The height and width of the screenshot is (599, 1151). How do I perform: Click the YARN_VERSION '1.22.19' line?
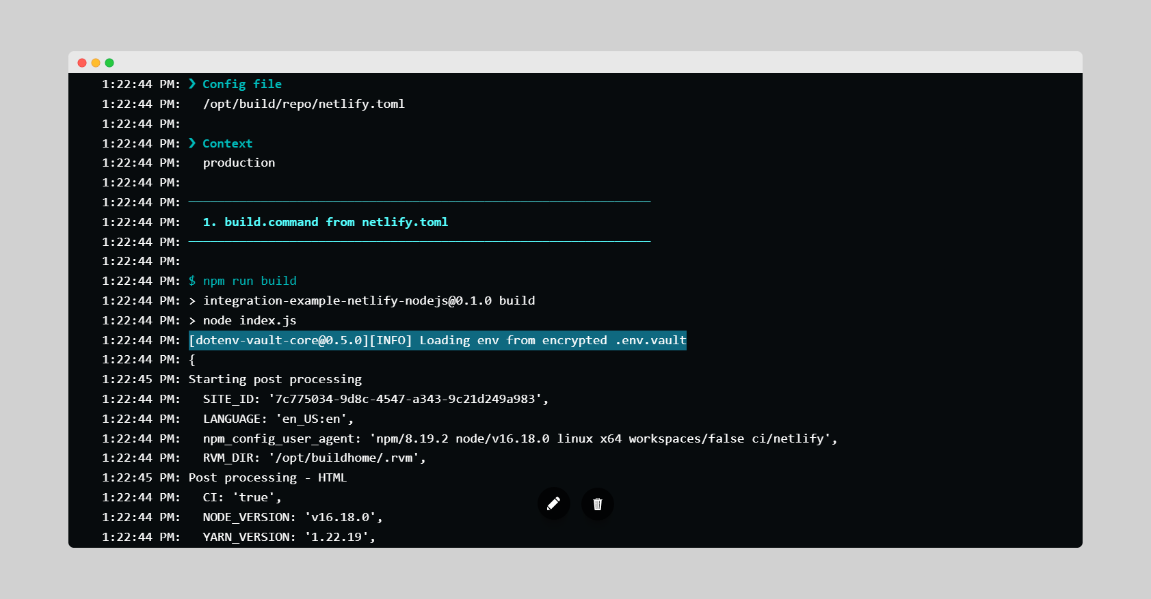point(289,537)
